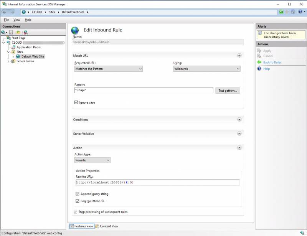Switch to Content View tab
307x236 pixels.
(107, 226)
